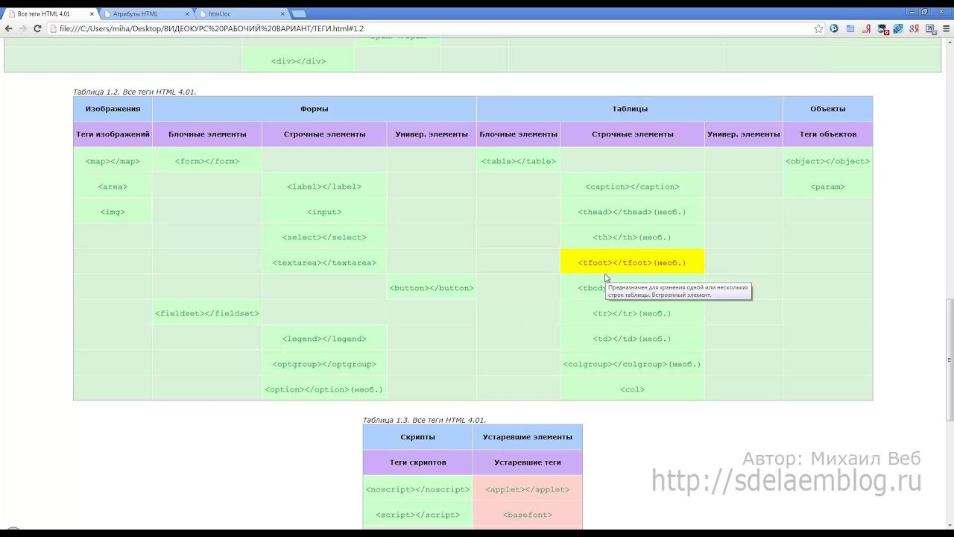The height and width of the screenshot is (537, 954).
Task: Click the 'Изображения' header cell
Action: [113, 109]
